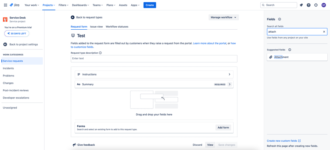Click the Request type description text box
The width and height of the screenshot is (330, 150).
pyautogui.click(x=154, y=59)
